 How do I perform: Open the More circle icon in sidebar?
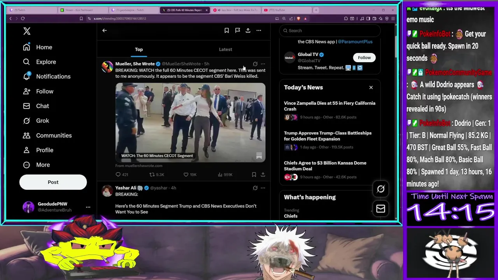pyautogui.click(x=26, y=165)
